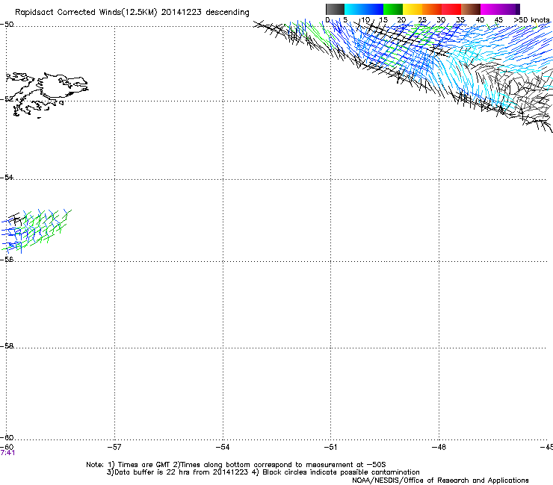Click the '>50 knots' color scale label
The image size is (553, 485).
coord(532,20)
